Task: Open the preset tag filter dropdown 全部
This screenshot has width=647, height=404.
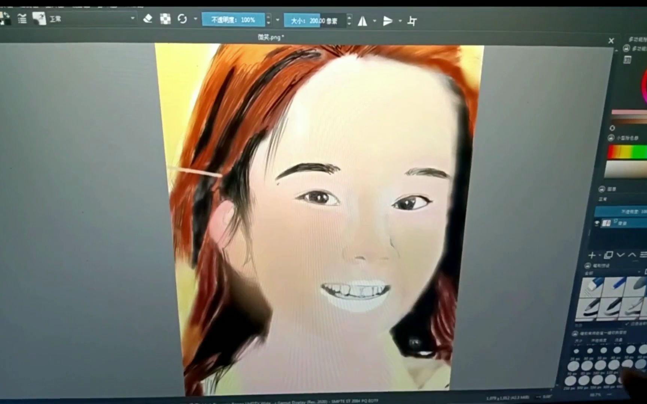Action: pyautogui.click(x=614, y=273)
